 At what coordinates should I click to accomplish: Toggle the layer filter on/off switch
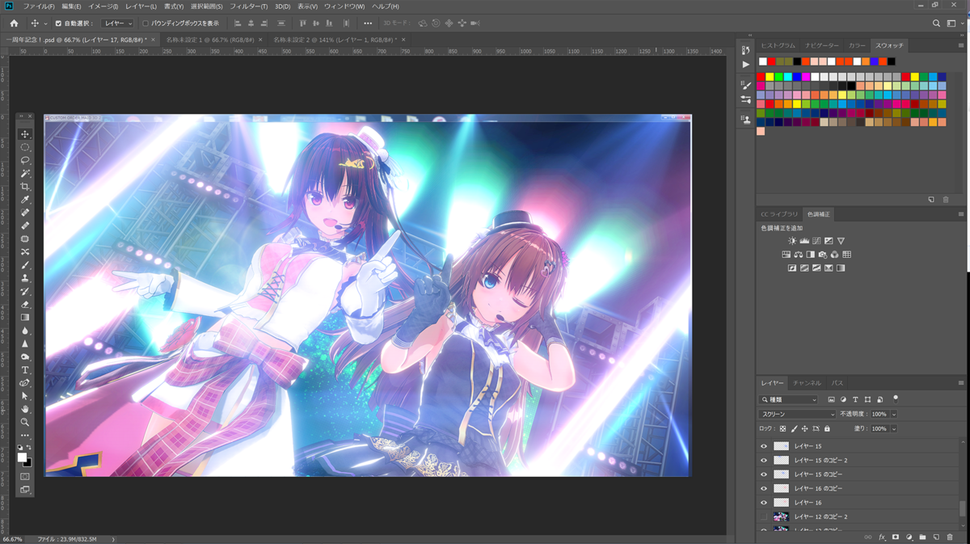click(896, 399)
